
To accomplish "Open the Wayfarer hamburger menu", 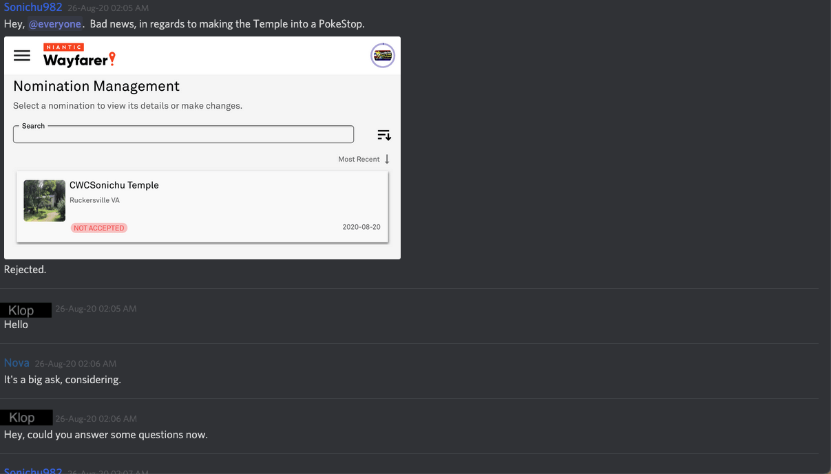I will (22, 56).
